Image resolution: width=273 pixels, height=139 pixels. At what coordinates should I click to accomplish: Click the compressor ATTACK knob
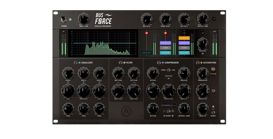click(x=153, y=73)
